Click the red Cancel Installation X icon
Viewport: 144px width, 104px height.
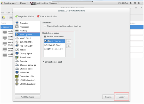[x=38, y=16]
